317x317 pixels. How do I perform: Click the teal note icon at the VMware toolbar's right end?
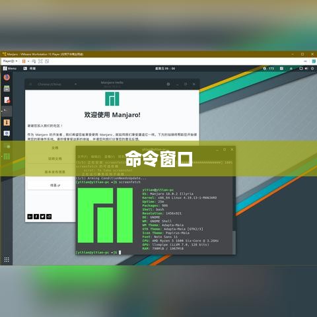pos(314,61)
